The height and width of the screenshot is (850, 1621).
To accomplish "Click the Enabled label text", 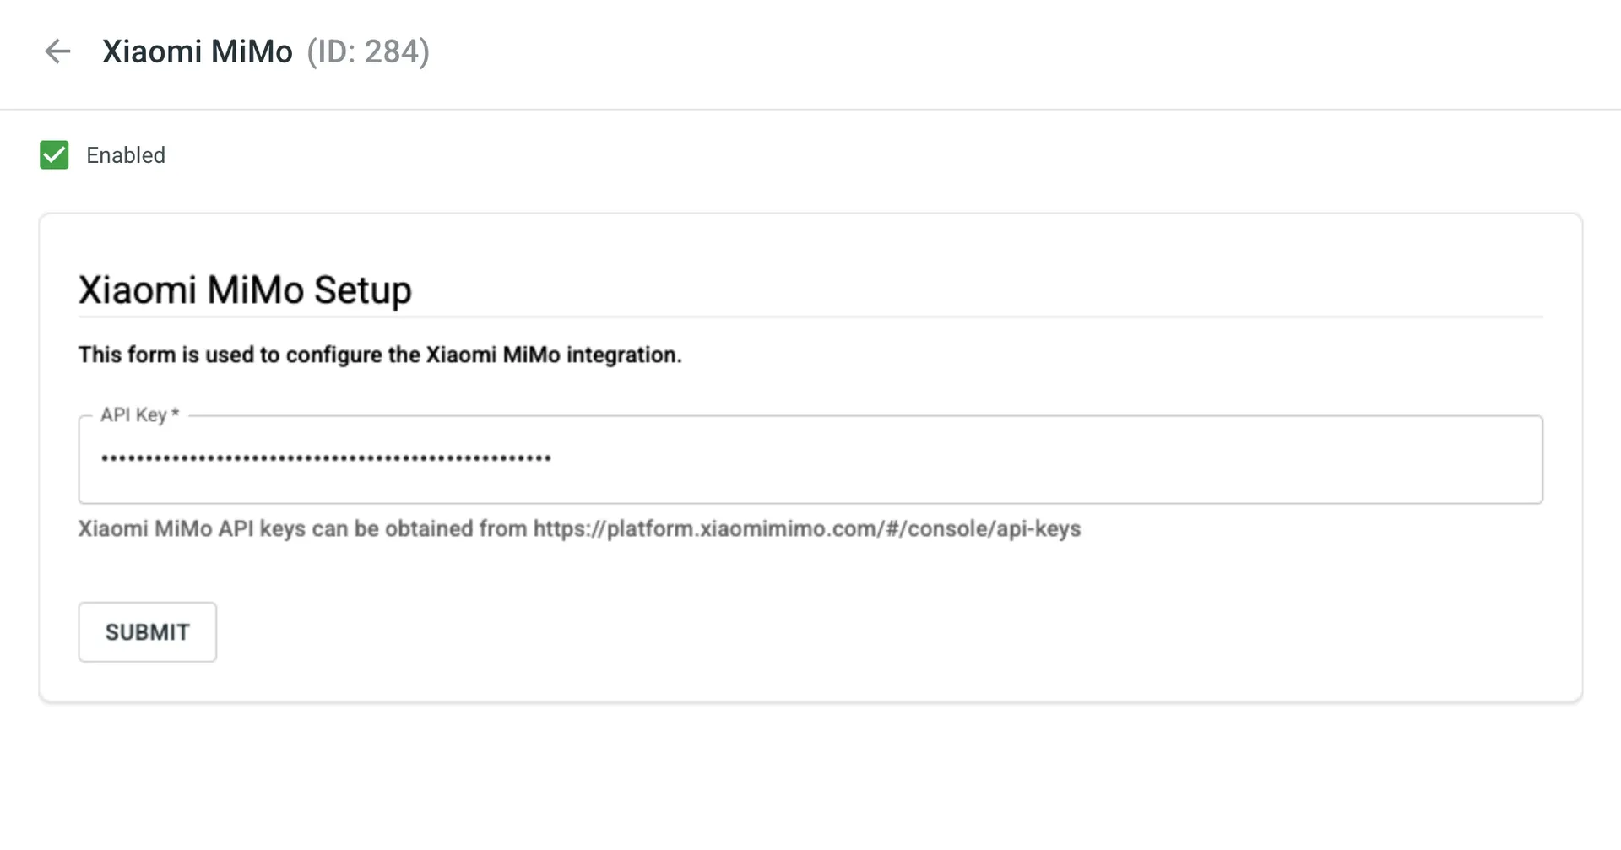I will point(126,155).
